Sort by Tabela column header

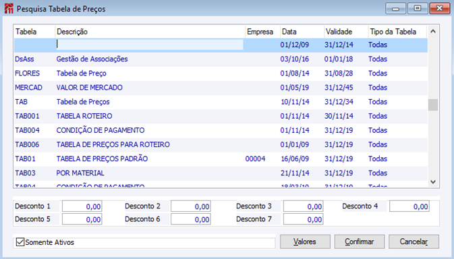tap(34, 32)
